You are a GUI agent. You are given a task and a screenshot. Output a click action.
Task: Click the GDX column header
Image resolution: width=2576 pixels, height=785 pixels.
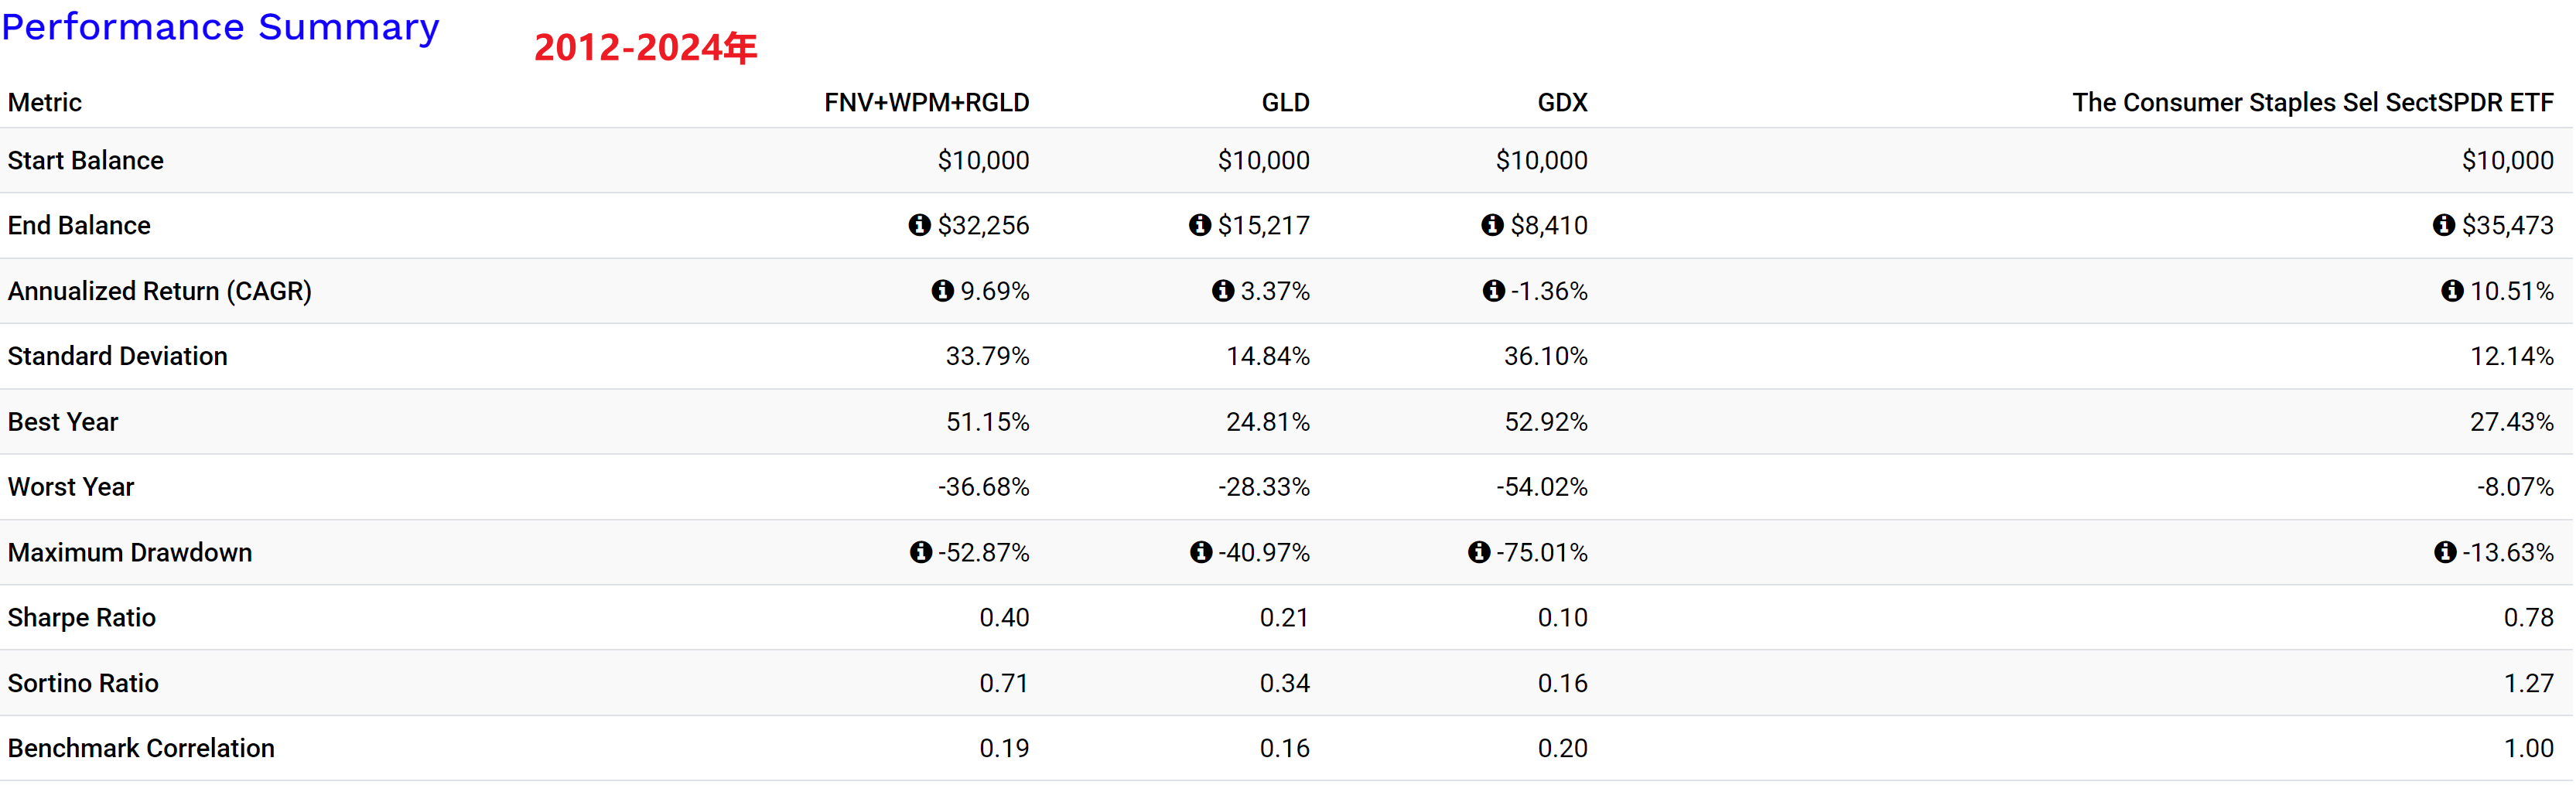[x=1562, y=103]
